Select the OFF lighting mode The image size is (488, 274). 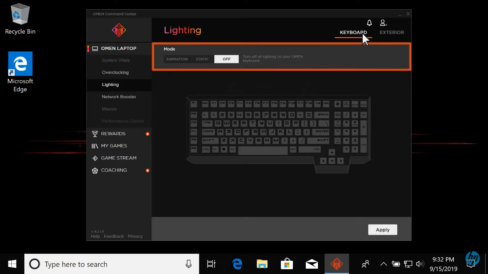(226, 59)
